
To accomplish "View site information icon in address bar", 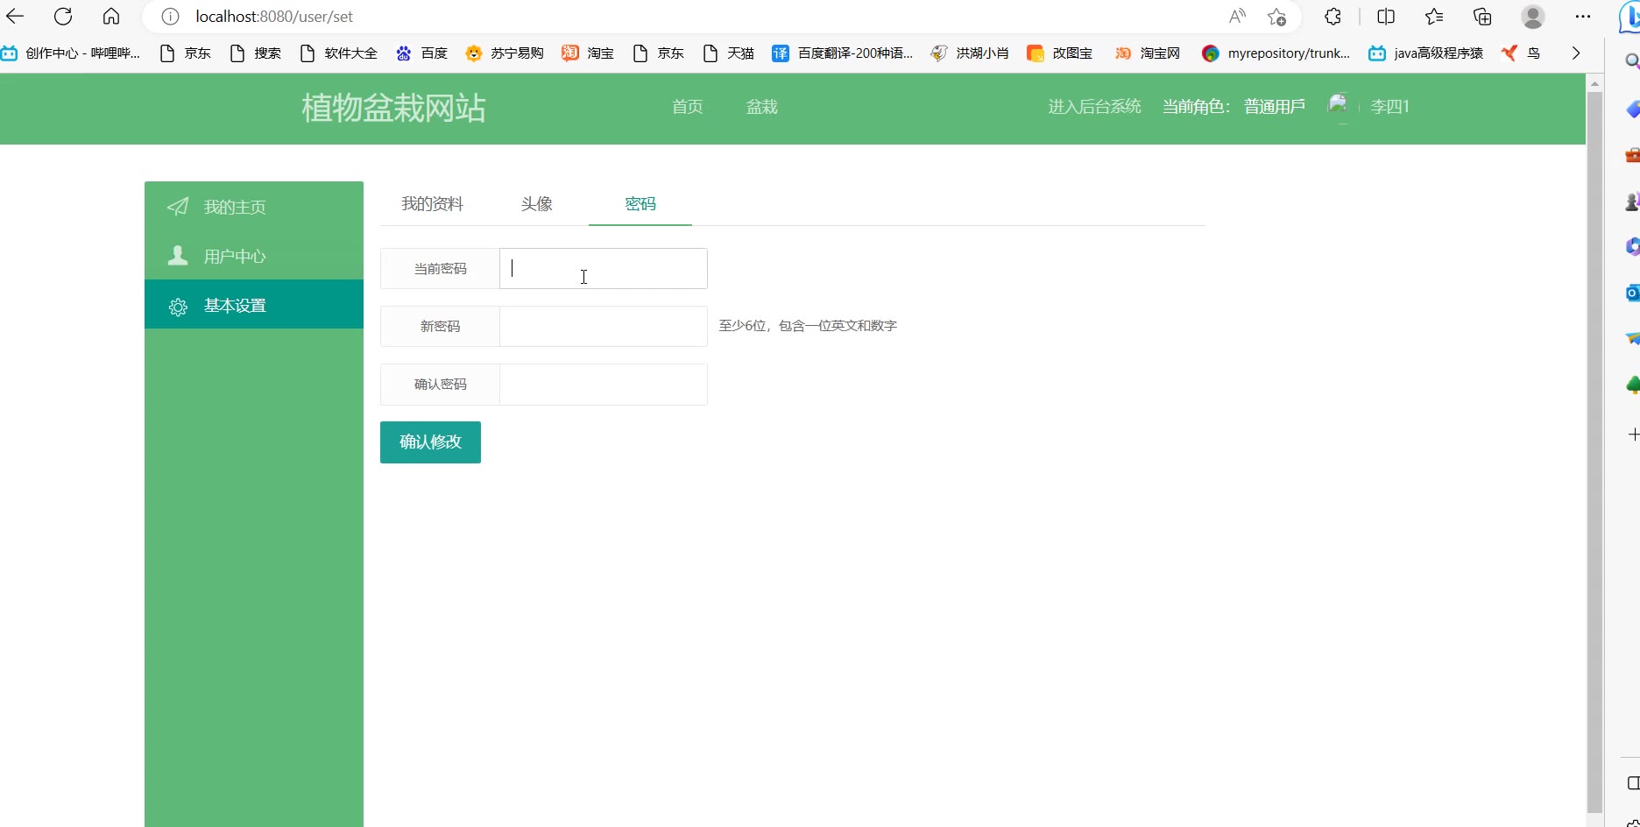I will [171, 17].
